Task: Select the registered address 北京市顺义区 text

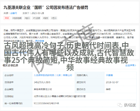Action: (60, 96)
